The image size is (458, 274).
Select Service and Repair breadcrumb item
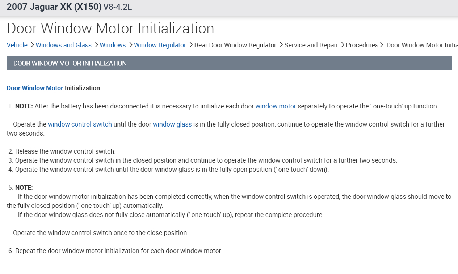point(311,45)
